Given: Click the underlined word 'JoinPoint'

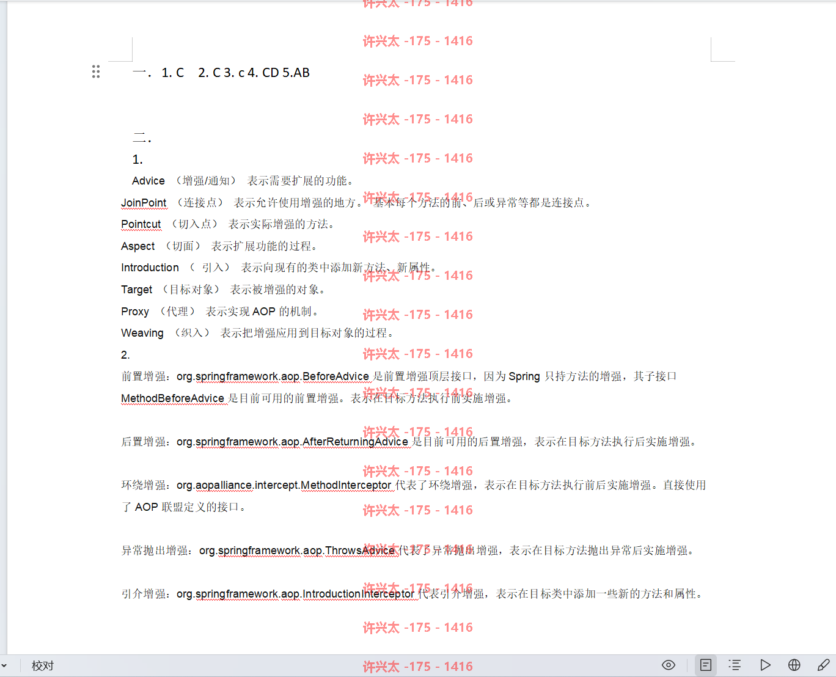Looking at the screenshot, I should (x=144, y=203).
